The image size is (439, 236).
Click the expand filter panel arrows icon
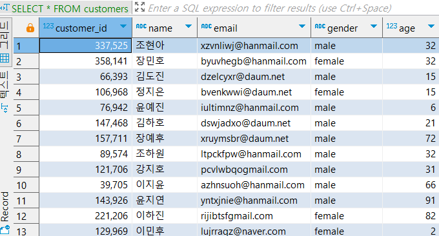pos(139,6)
